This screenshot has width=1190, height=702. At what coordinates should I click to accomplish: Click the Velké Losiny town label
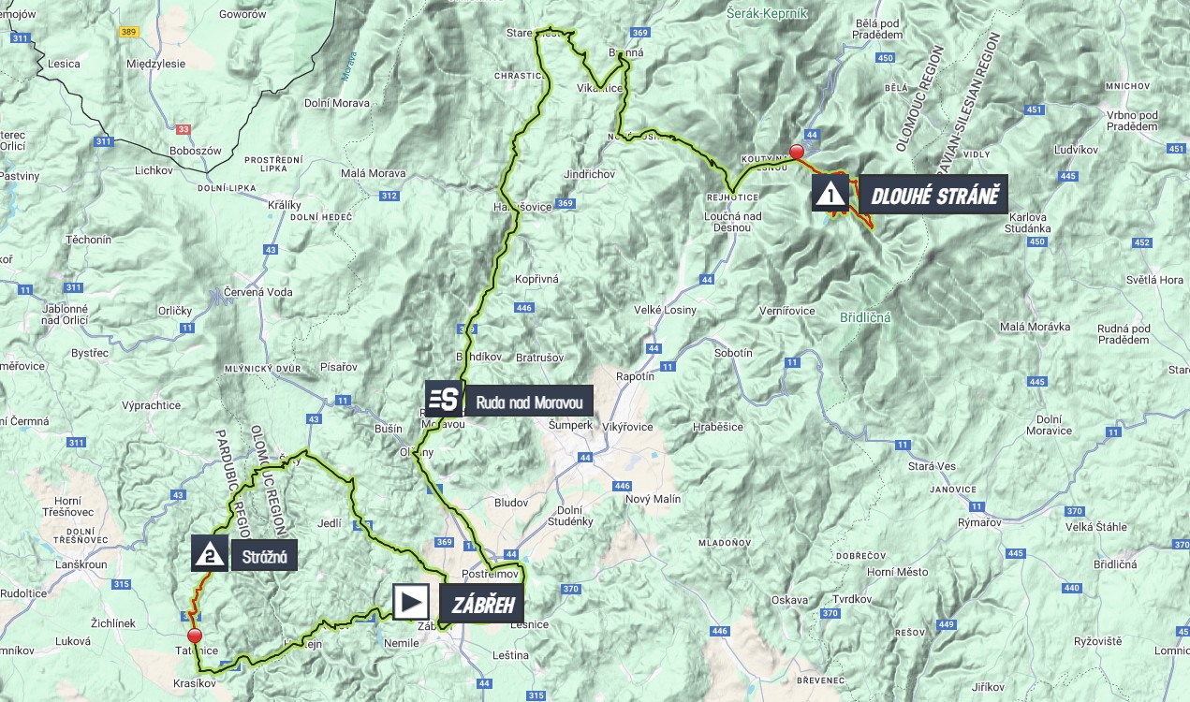tap(666, 310)
